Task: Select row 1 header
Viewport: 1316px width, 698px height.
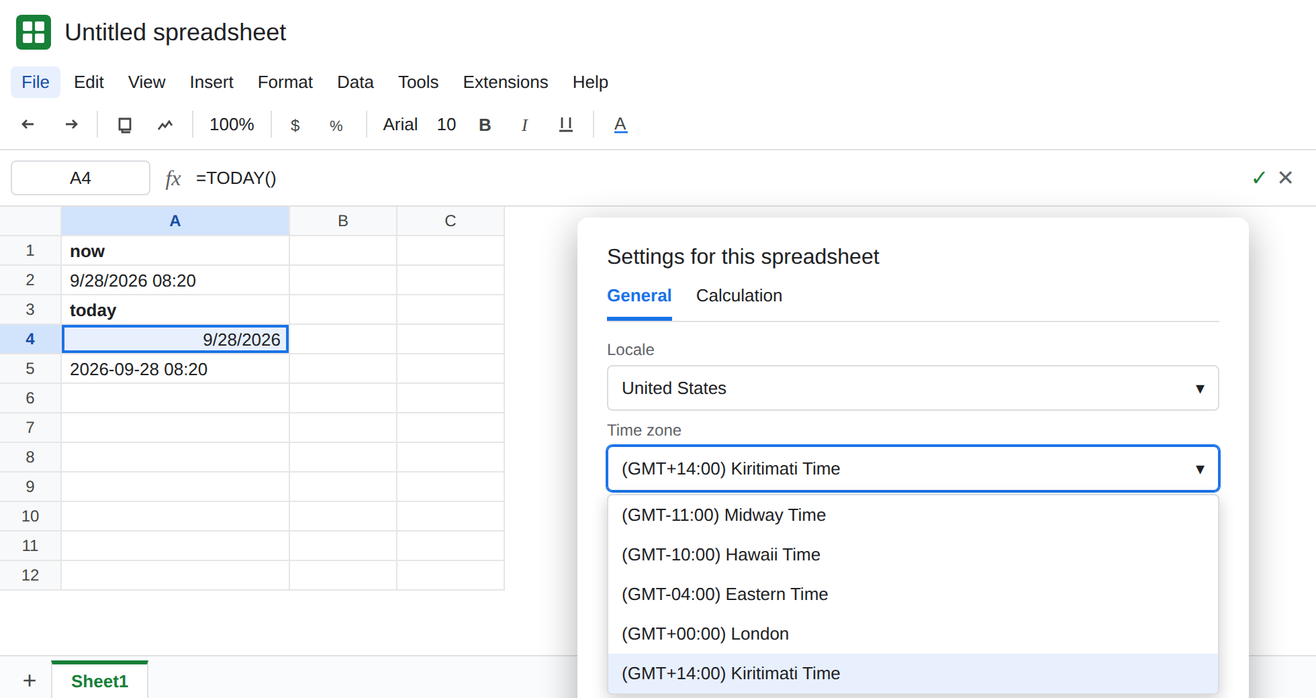Action: pyautogui.click(x=30, y=251)
